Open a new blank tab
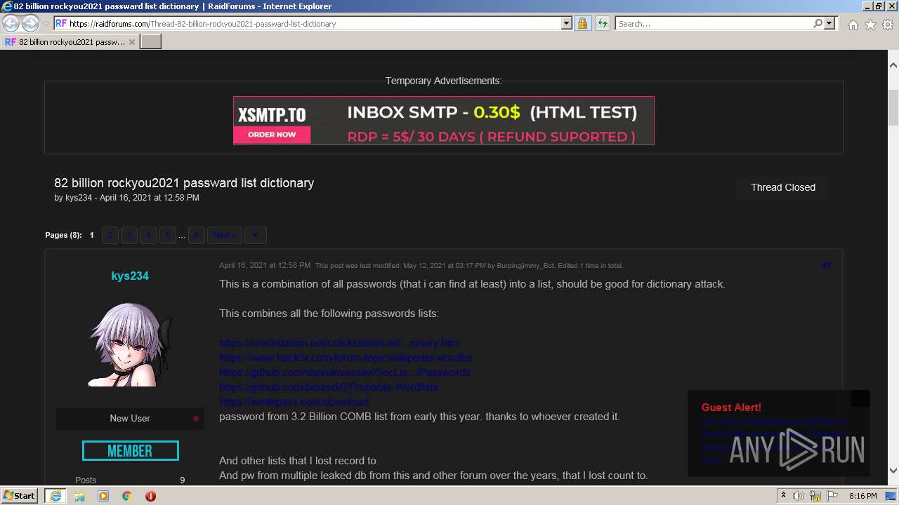 point(151,42)
